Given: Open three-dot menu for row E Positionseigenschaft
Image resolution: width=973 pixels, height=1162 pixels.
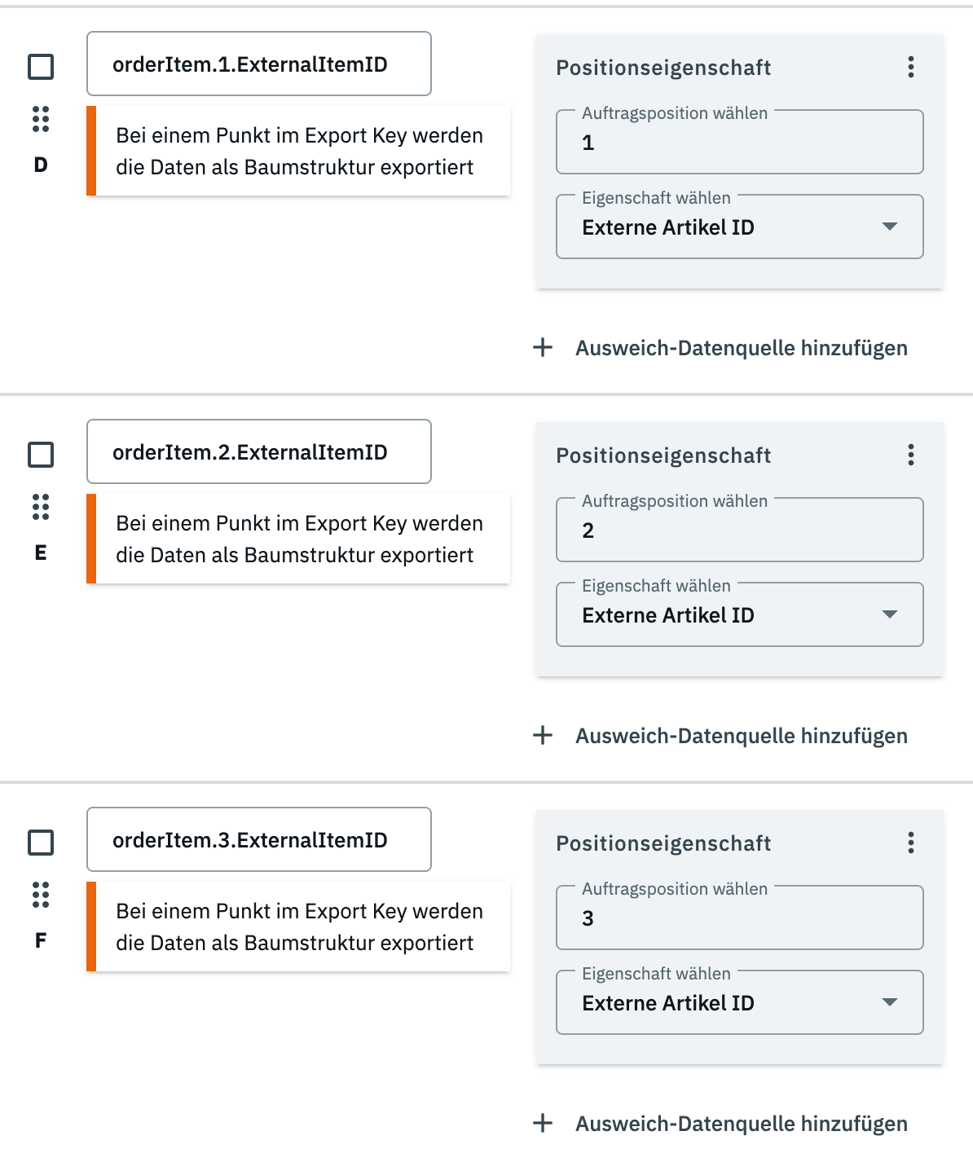Looking at the screenshot, I should coord(911,455).
